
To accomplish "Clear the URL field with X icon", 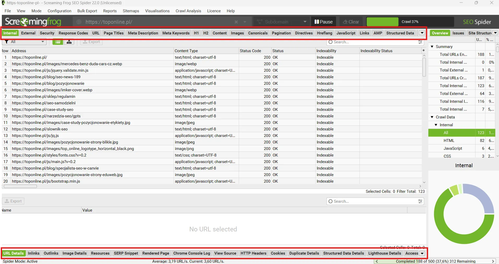I will (236, 22).
